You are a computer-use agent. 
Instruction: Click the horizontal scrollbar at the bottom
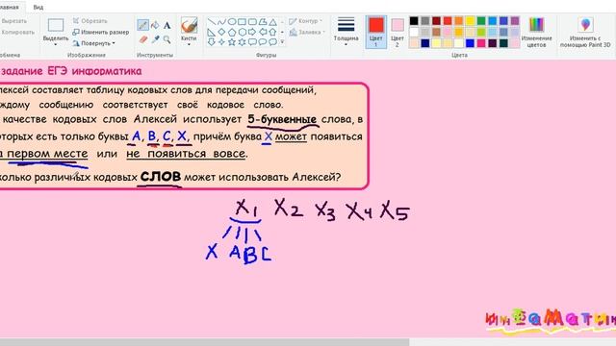204,342
